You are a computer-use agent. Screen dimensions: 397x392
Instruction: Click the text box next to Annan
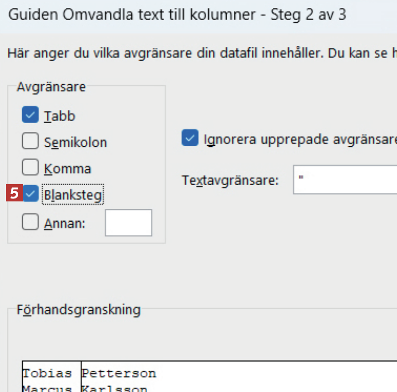coord(129,223)
